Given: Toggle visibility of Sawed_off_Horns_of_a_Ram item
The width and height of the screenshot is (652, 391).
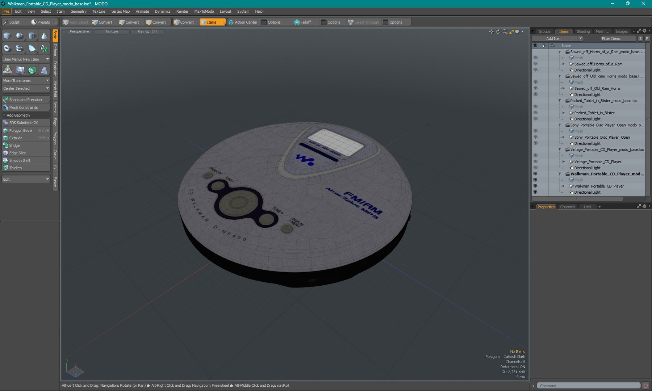Looking at the screenshot, I should [x=535, y=64].
